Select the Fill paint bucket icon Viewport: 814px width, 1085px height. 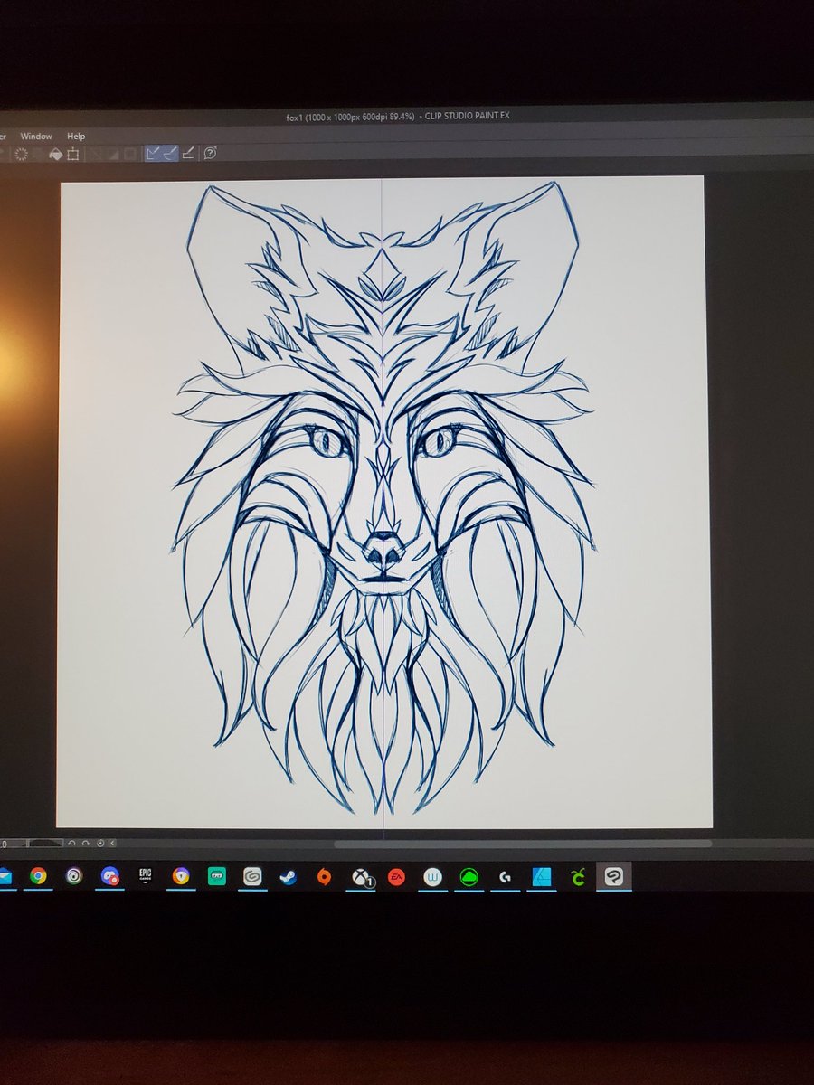(x=55, y=154)
